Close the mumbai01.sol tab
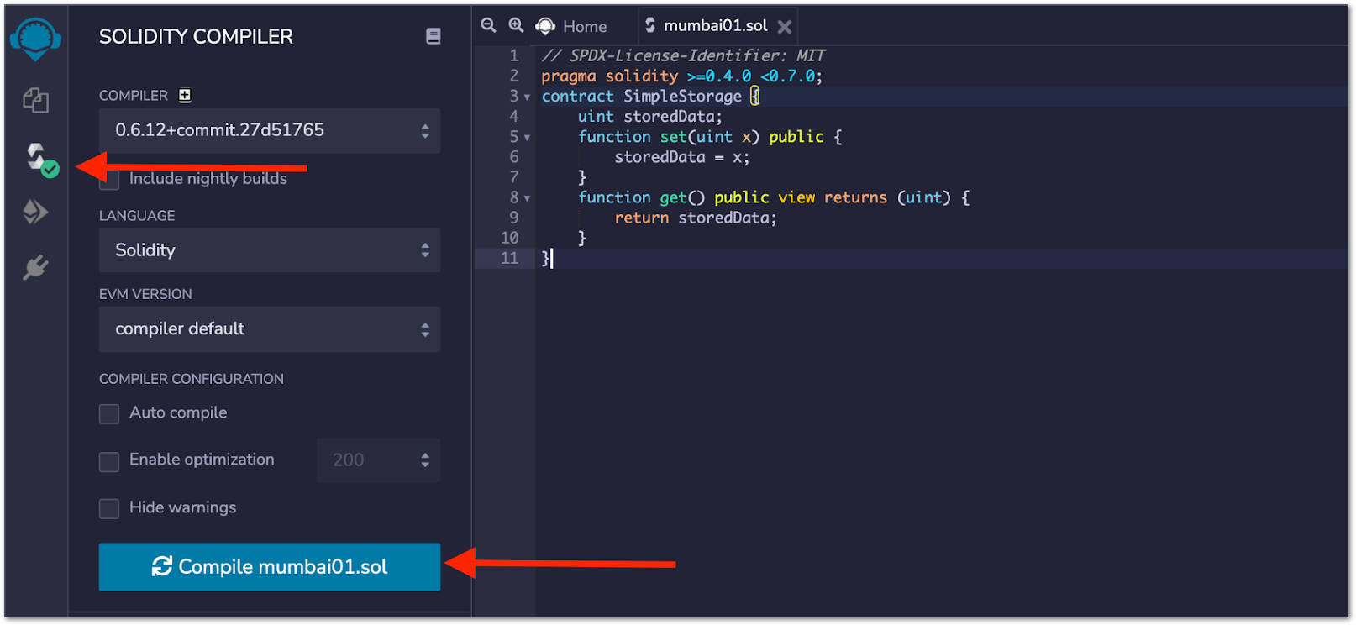 785,27
